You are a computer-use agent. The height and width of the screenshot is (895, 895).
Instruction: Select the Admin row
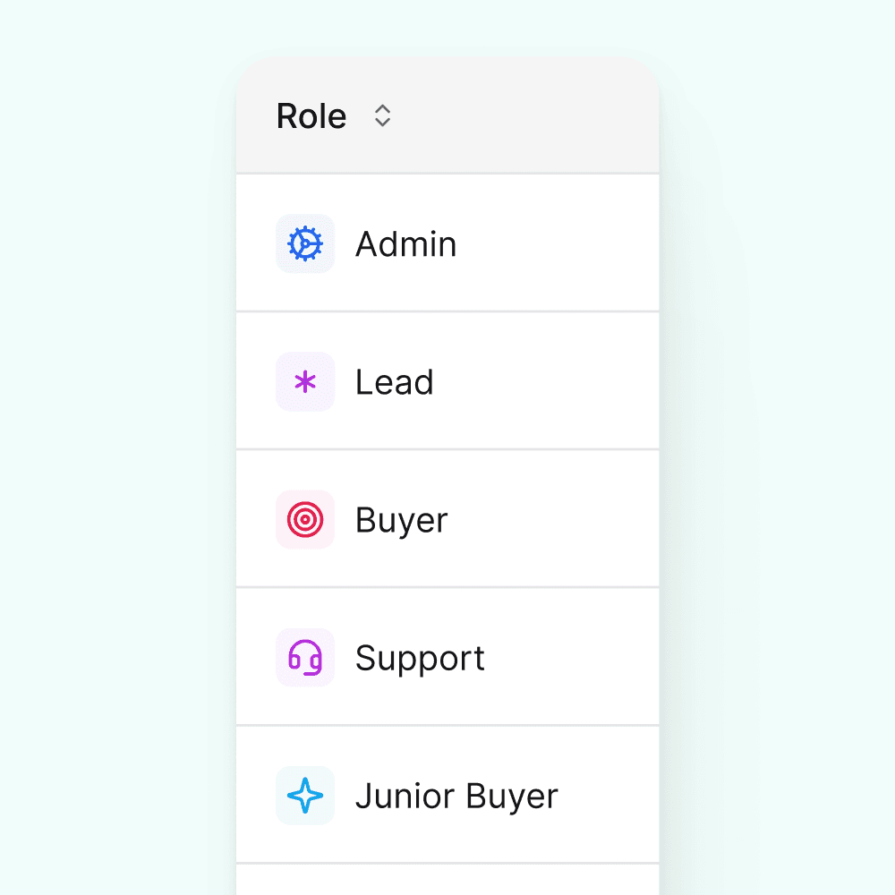[406, 243]
